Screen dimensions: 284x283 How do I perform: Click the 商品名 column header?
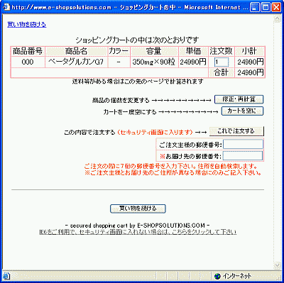(76, 51)
